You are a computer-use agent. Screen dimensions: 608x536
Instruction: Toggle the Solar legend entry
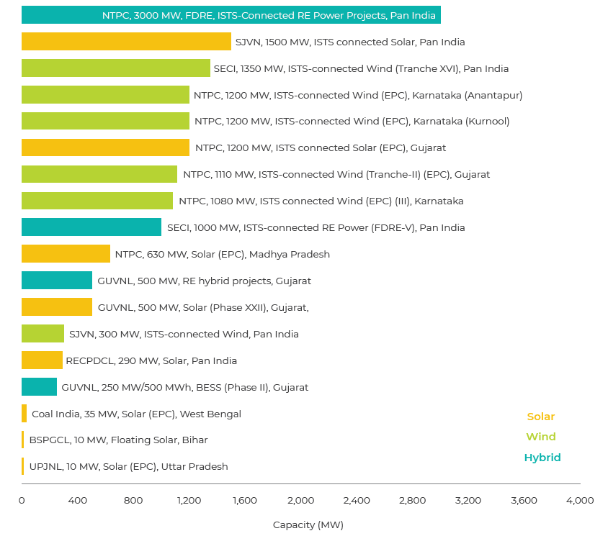[541, 417]
